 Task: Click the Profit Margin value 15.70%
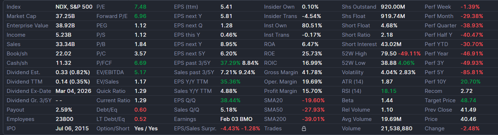click(312, 91)
